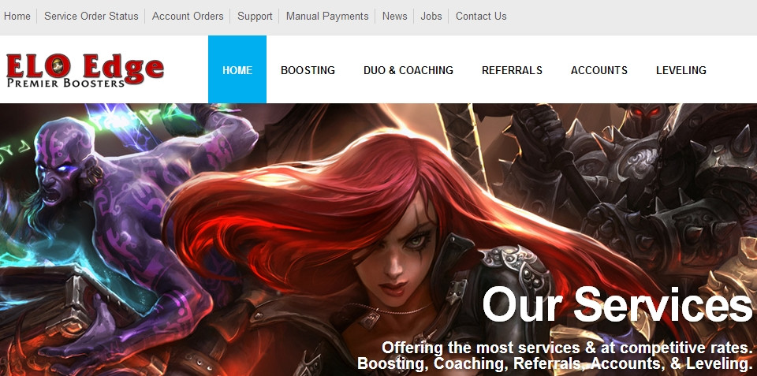Click the ELO Edge Premier Boosters logo
Image resolution: width=757 pixels, height=376 pixels.
click(85, 70)
